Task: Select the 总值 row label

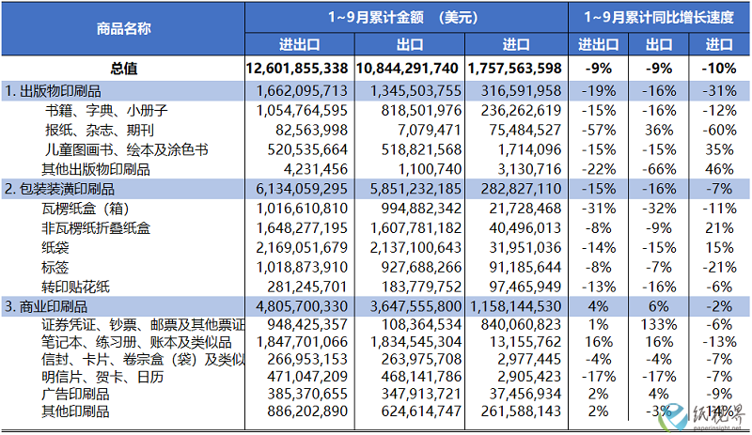Action: click(124, 69)
